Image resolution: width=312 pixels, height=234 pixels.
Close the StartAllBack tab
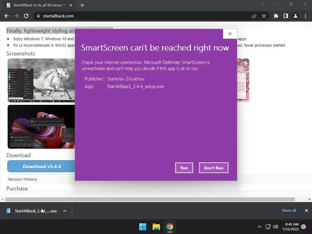coord(71,5)
